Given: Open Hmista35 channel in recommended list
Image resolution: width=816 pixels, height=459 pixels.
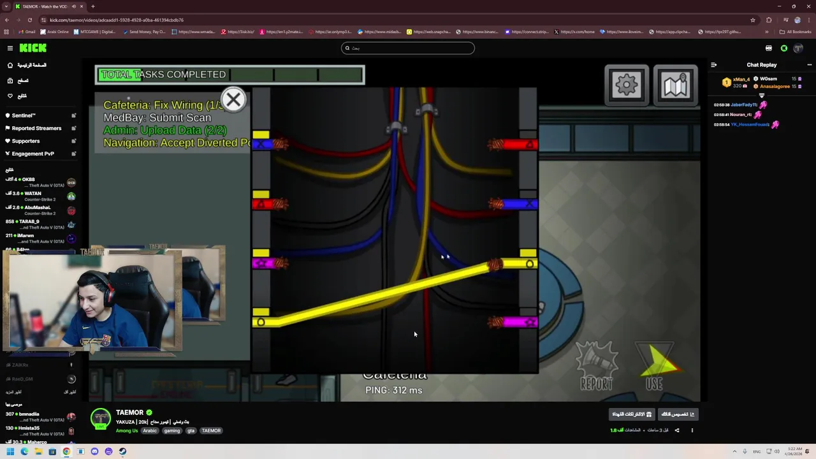Looking at the screenshot, I should pos(40,431).
